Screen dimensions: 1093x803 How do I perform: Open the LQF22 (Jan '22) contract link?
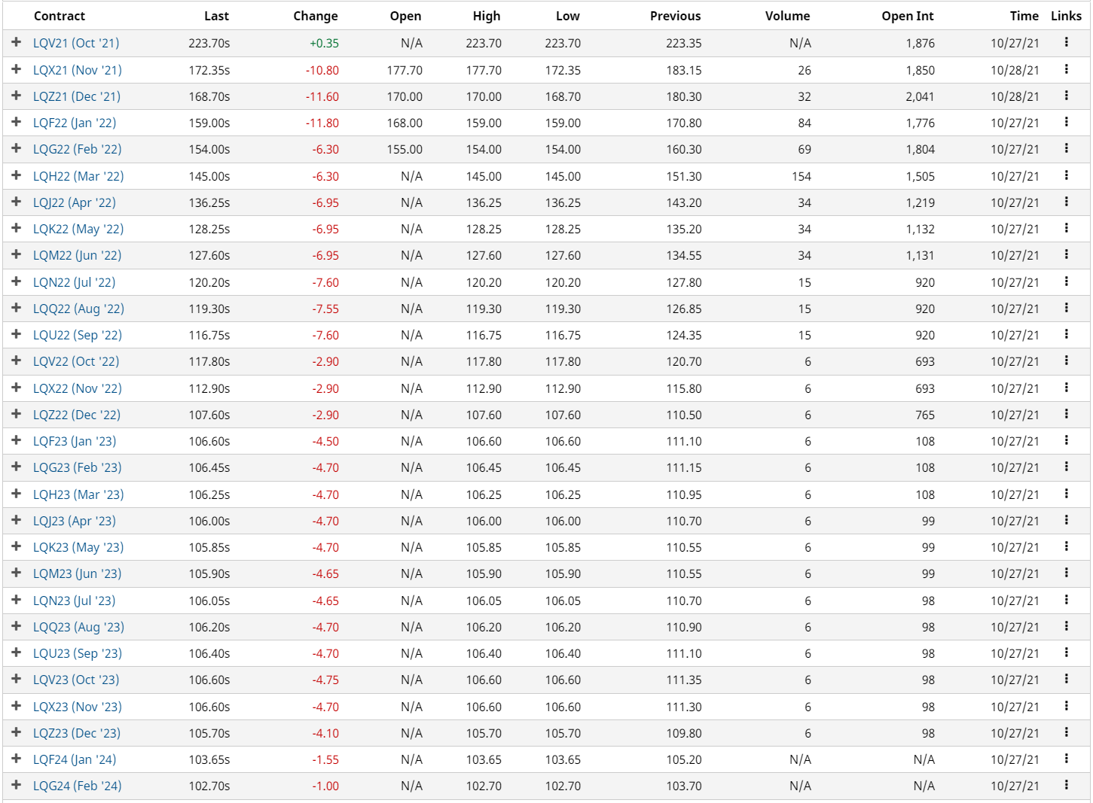click(75, 123)
